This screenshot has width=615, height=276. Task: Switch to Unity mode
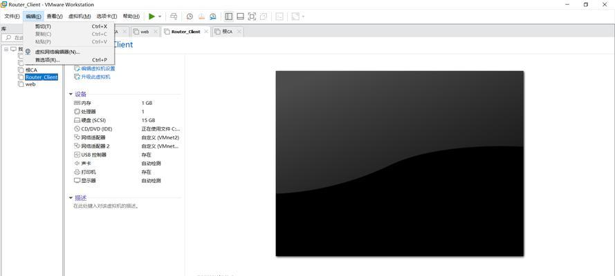[264, 17]
